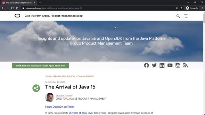205x115 pixels.
Task: Open the Chrome three-dot menu
Action: tap(202, 8)
